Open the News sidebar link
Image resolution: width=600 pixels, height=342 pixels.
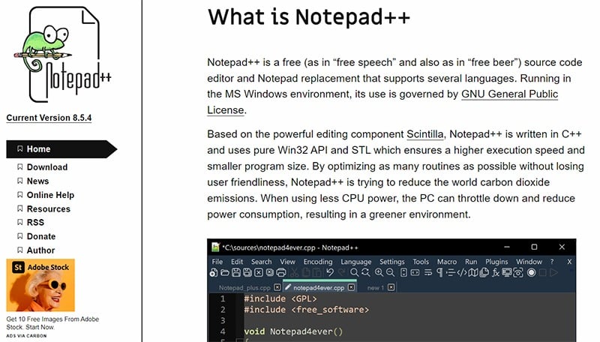pos(38,181)
